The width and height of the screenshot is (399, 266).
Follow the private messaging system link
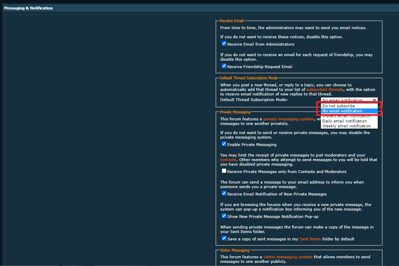coord(288,119)
